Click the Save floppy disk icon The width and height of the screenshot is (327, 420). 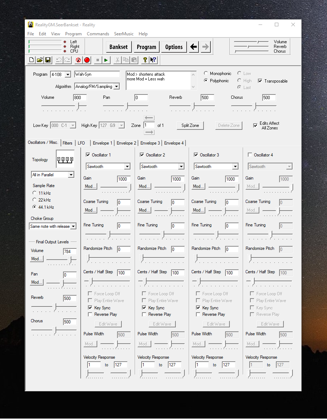(48, 60)
